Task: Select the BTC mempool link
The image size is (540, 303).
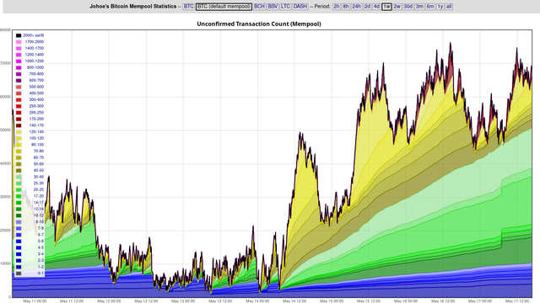Action: click(x=188, y=7)
